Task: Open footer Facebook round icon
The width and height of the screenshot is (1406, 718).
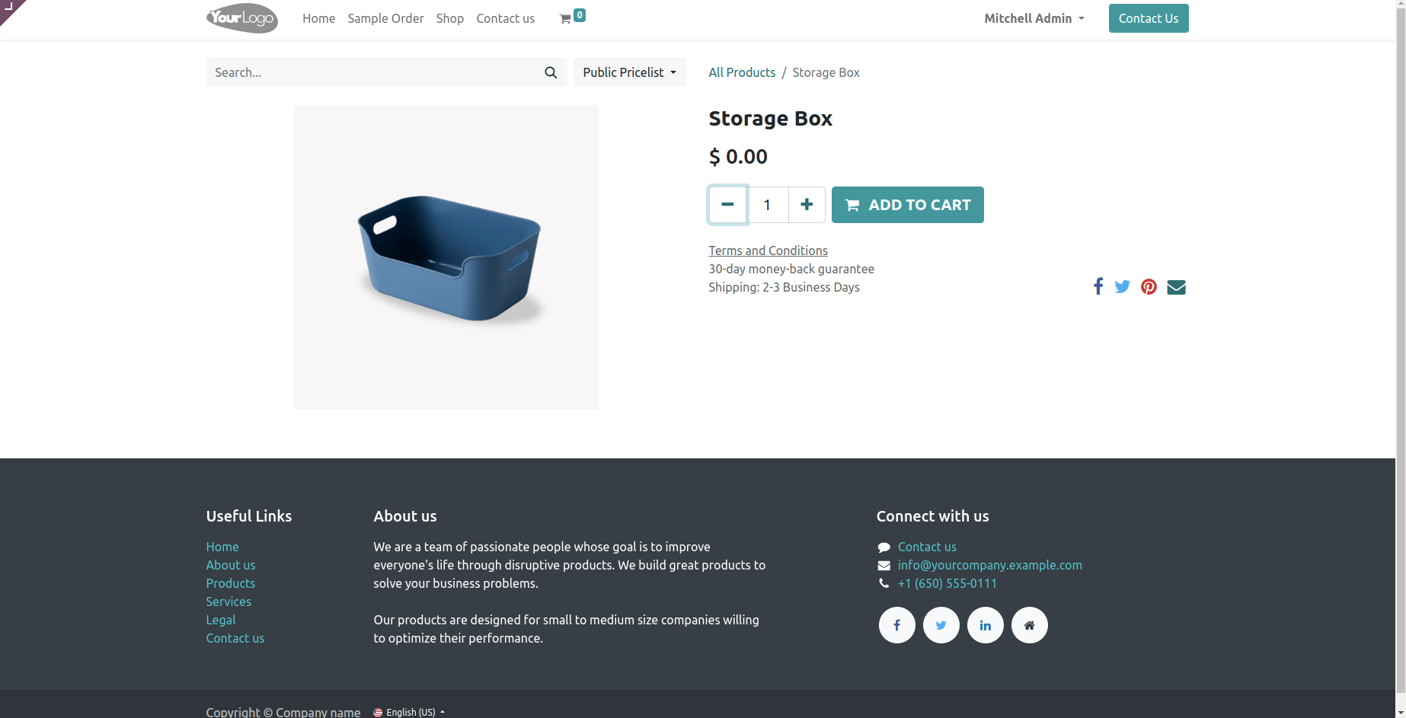Action: pos(896,625)
